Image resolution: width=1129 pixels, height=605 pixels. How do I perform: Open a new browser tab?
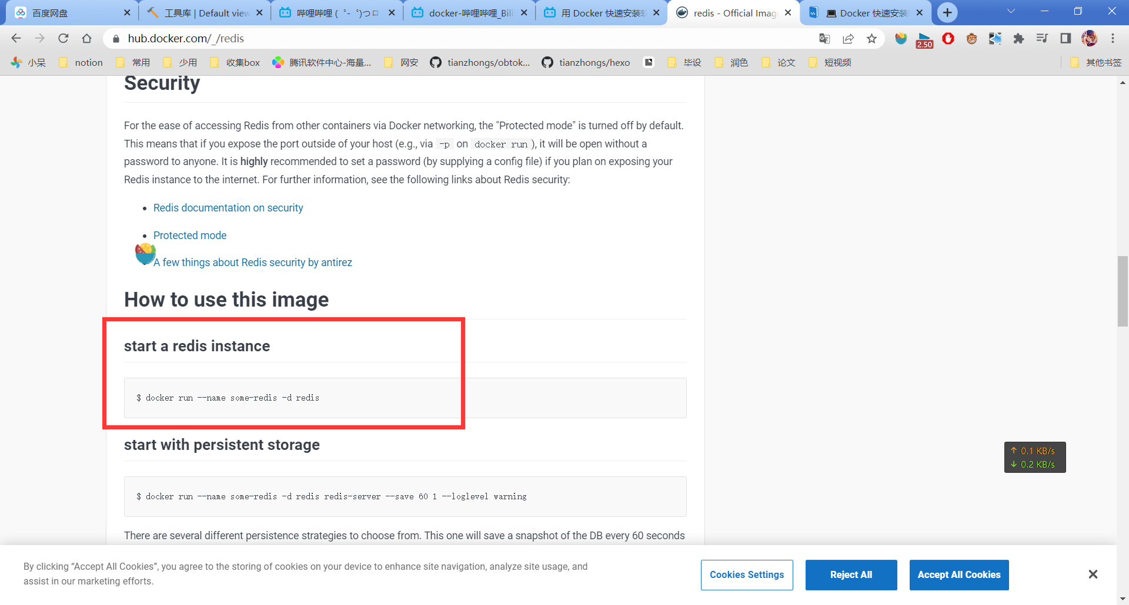(x=947, y=12)
